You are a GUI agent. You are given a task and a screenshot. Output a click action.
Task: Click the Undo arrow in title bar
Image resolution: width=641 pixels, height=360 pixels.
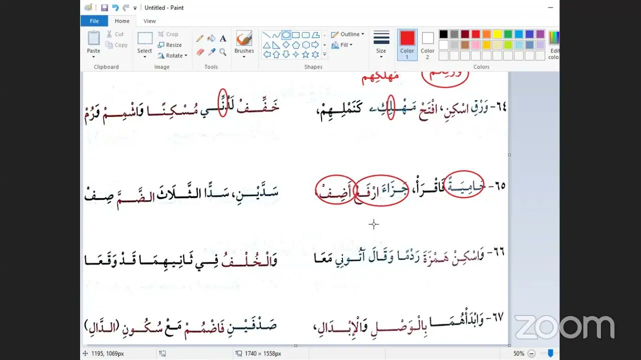coord(115,7)
